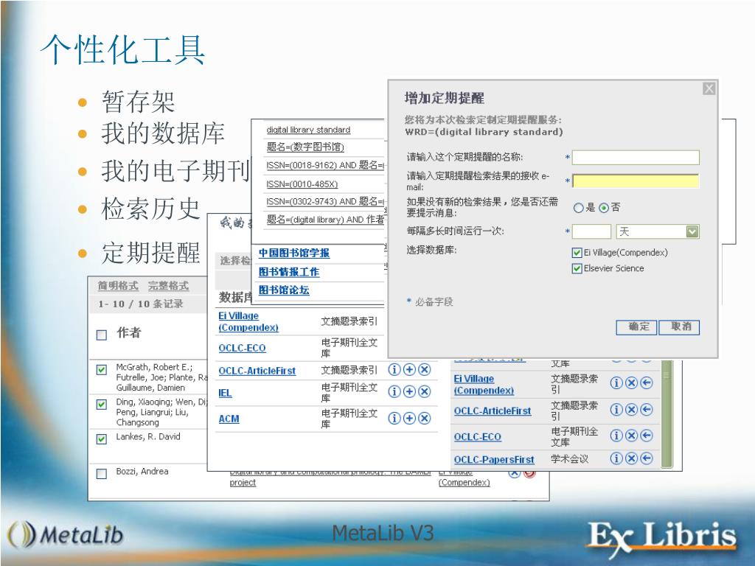Viewport: 755px width, 566px height.
Task: Click the 'project' article title link
Action: point(243,482)
